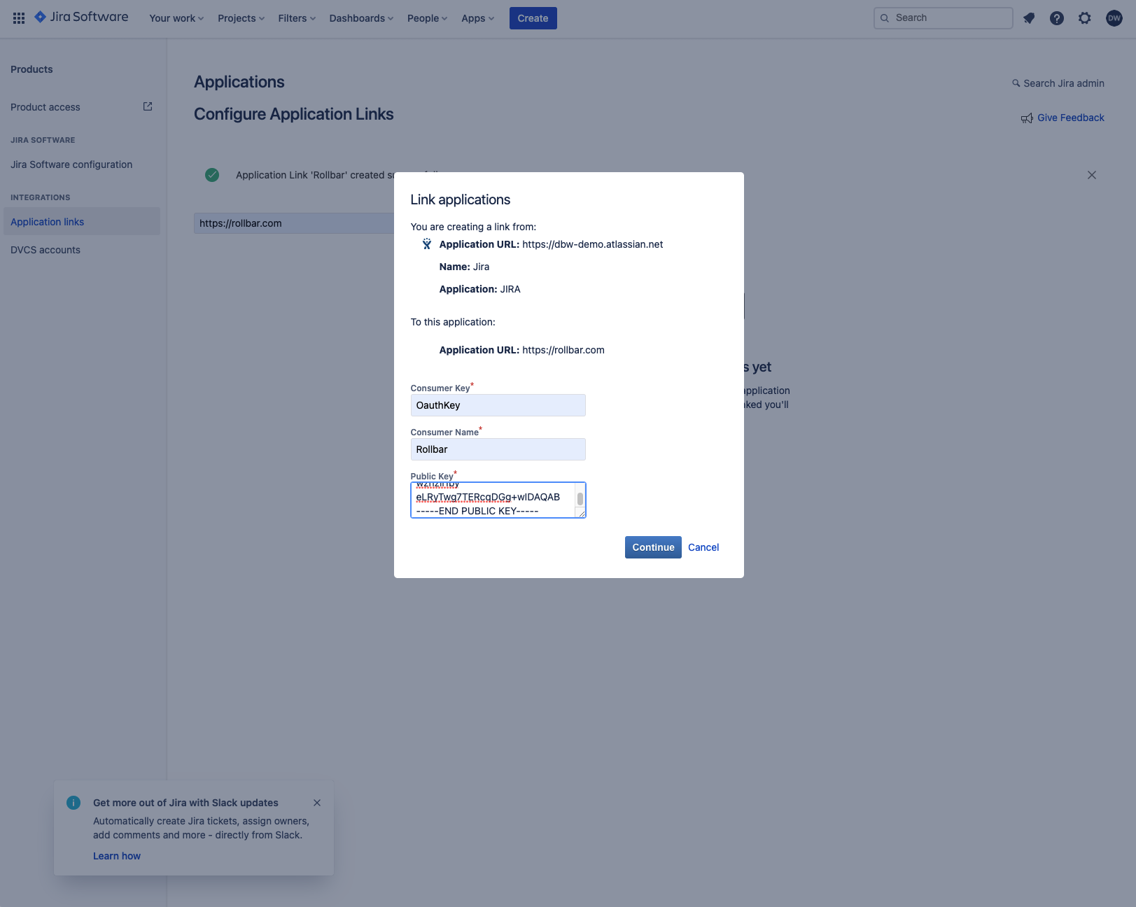Expand the Projects dropdown
This screenshot has height=907, width=1136.
[241, 18]
